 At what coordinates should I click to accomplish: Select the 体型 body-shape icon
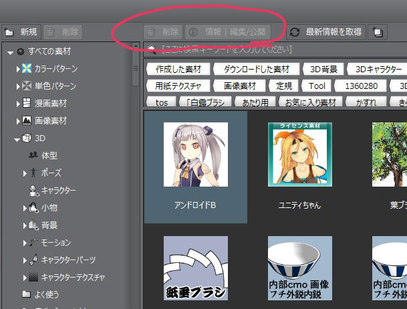coord(33,155)
